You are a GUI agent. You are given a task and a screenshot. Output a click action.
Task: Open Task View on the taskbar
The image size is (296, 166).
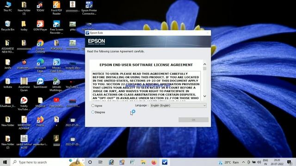(x=100, y=162)
